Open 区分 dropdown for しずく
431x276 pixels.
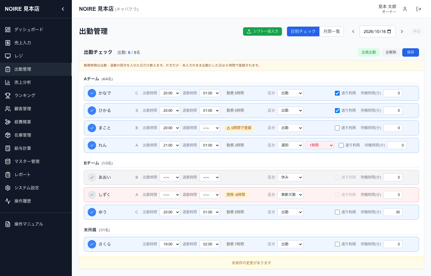290,195
